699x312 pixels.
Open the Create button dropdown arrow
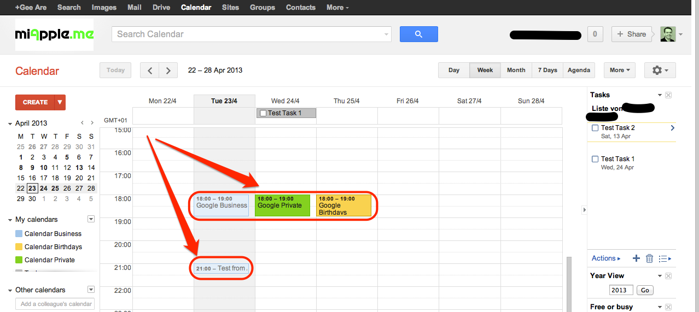[x=61, y=102]
